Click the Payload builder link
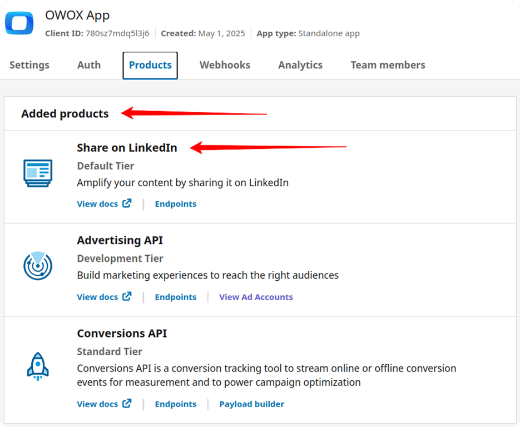Screen dimensions: 520x427 252,404
